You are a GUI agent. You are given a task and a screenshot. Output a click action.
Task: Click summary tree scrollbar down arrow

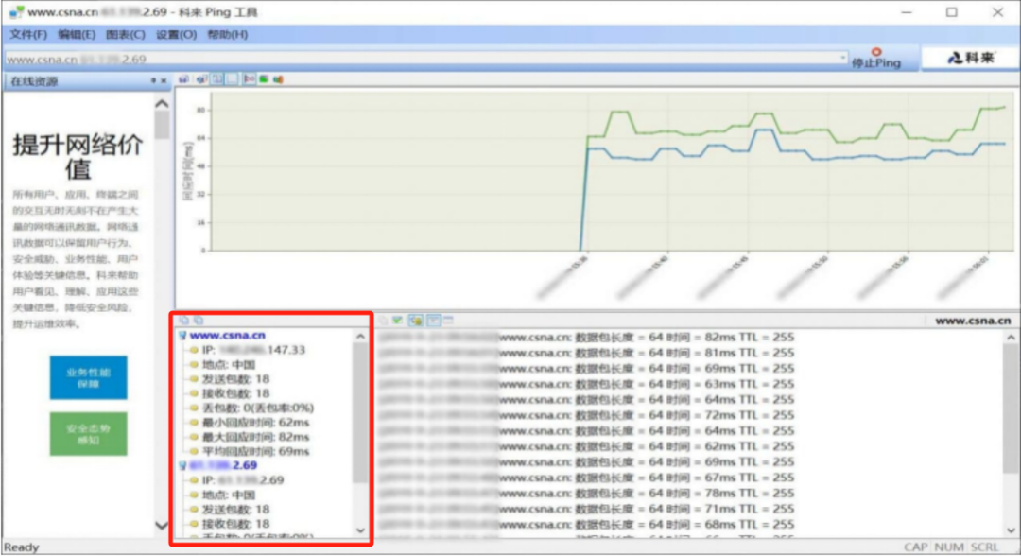click(361, 530)
